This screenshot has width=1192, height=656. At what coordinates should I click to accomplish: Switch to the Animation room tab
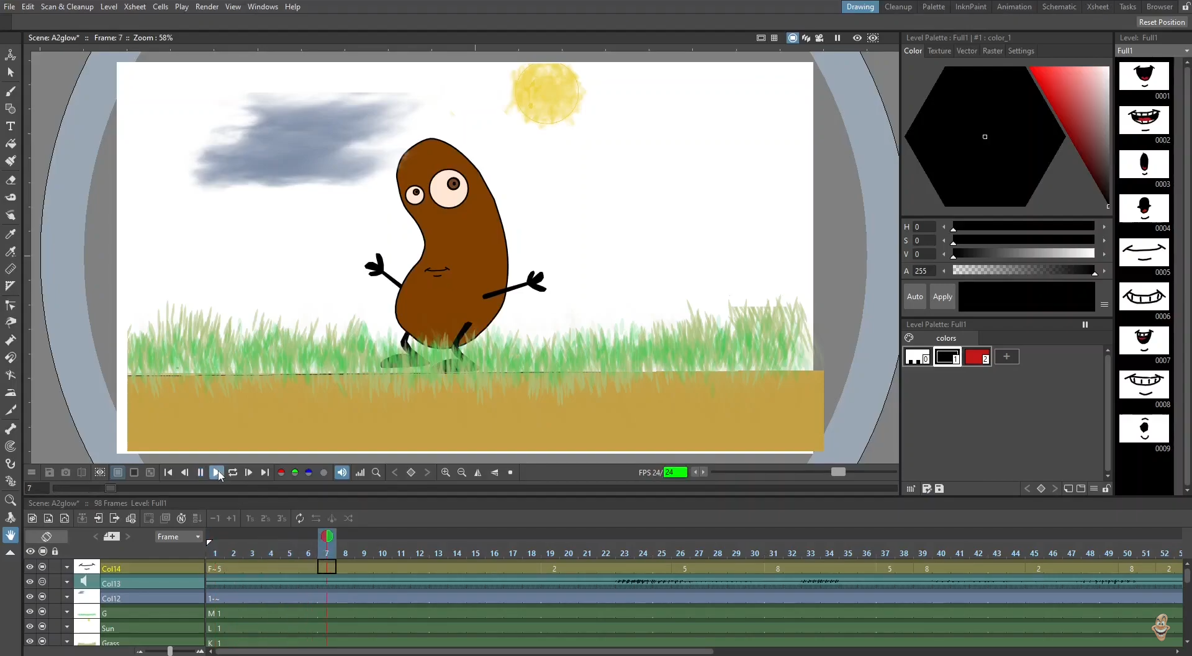[1014, 7]
